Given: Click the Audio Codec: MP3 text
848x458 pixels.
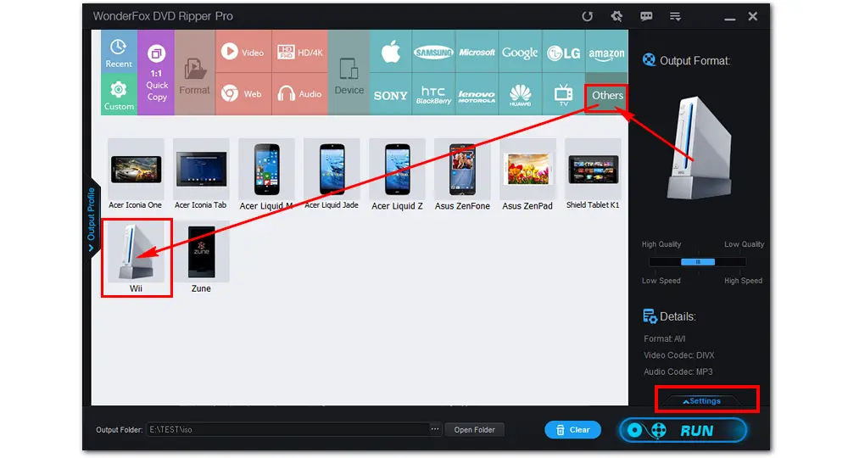Looking at the screenshot, I should click(678, 371).
